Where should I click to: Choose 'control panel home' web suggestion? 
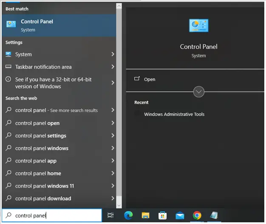(59, 173)
